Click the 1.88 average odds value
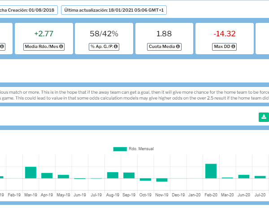Viewport: 269px width, 208px height. coord(164,34)
